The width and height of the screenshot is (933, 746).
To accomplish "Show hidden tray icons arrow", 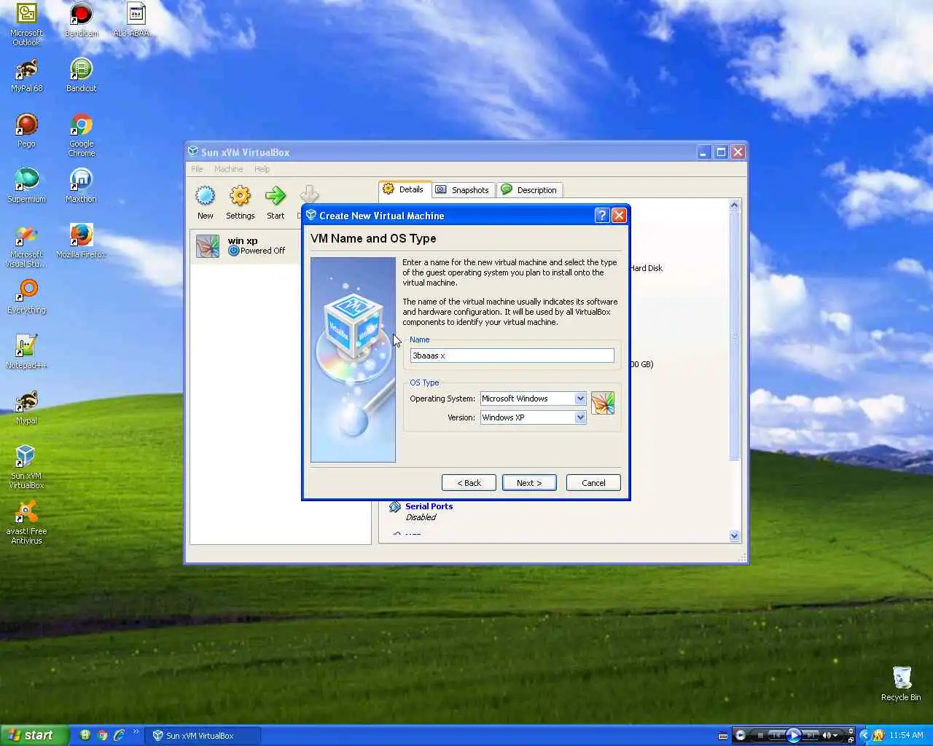I will (864, 735).
